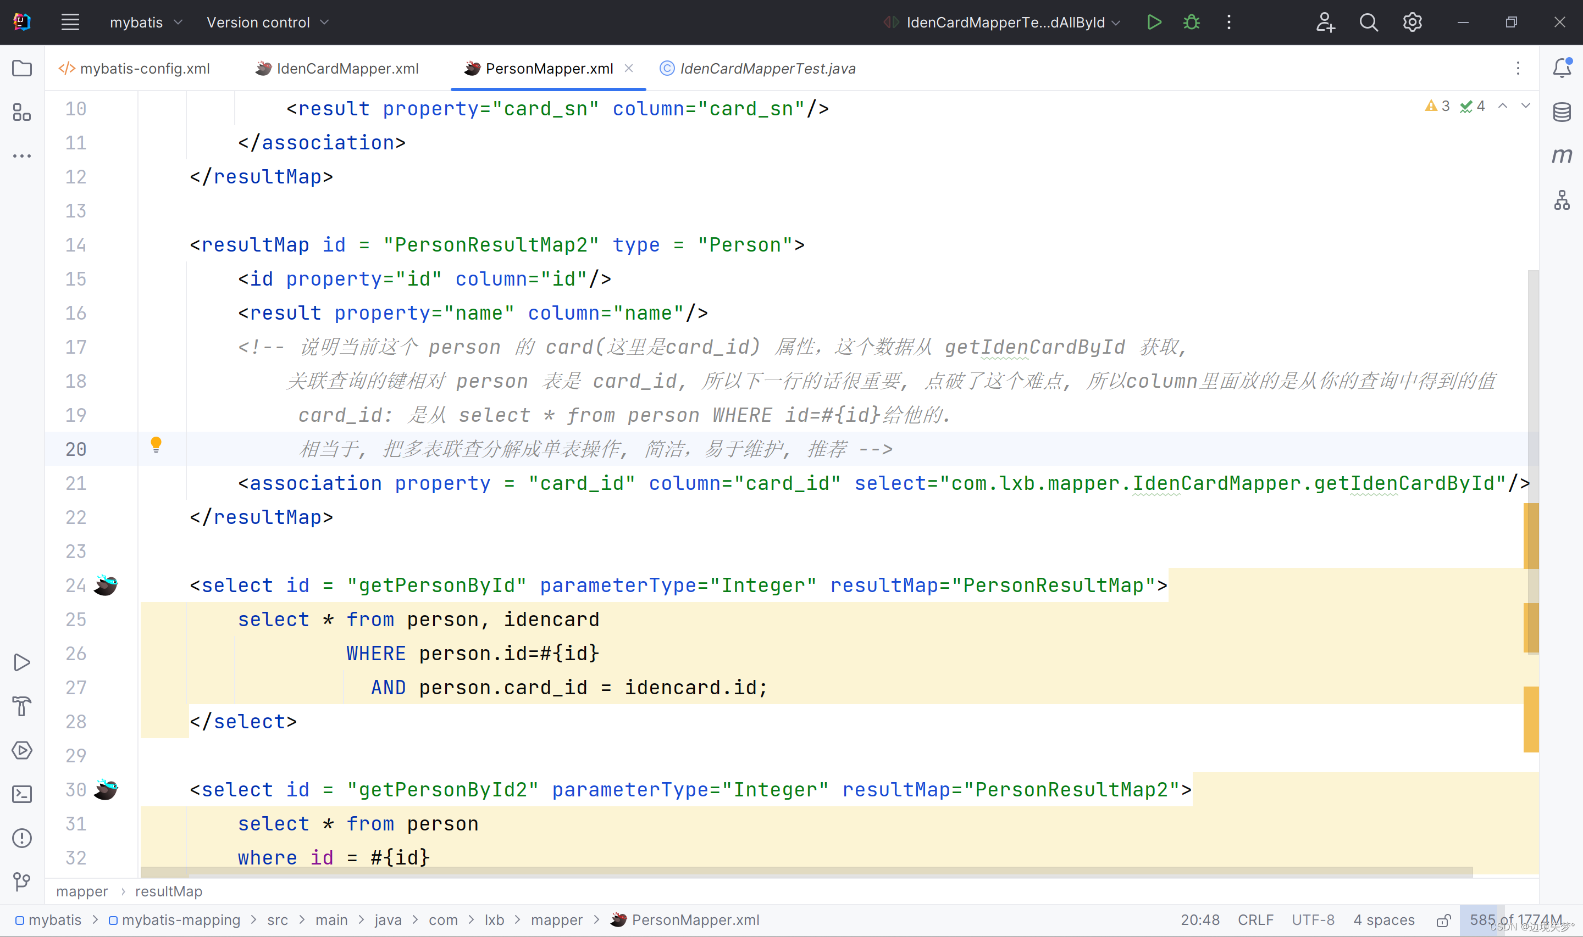Open the mybatis project dropdown
Image resolution: width=1583 pixels, height=937 pixels.
click(146, 22)
